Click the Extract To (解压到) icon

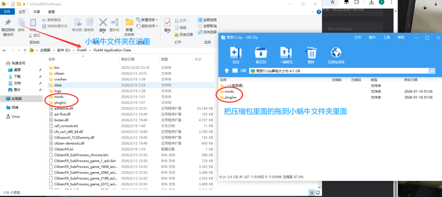click(x=261, y=52)
